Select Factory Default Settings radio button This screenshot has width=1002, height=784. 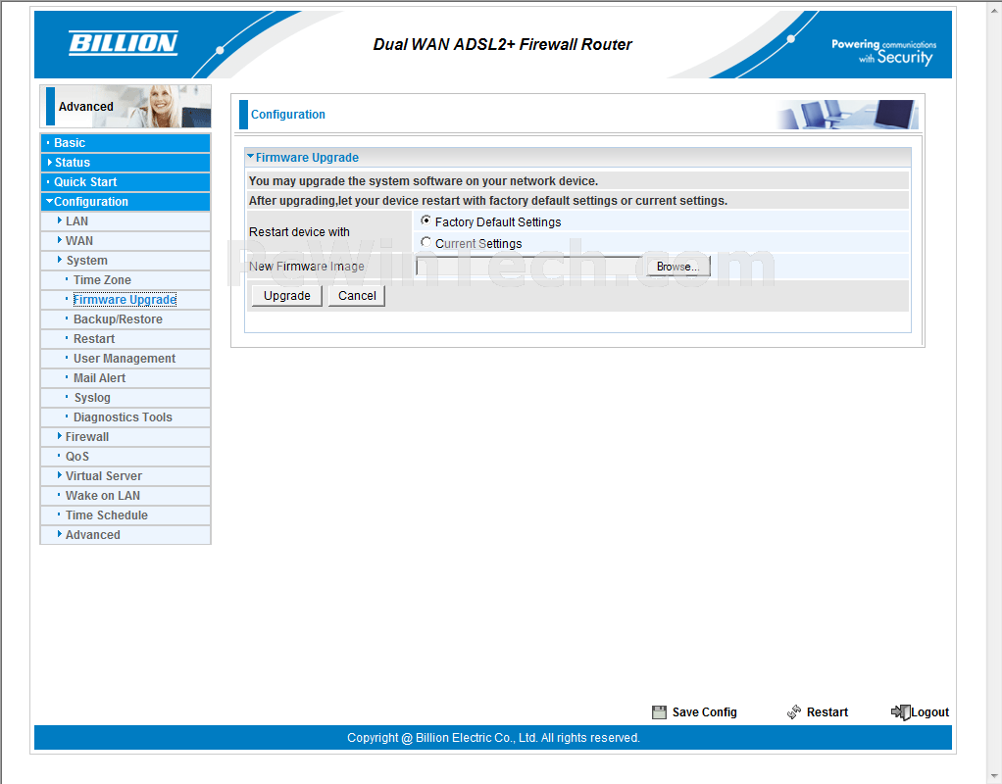pyautogui.click(x=426, y=221)
